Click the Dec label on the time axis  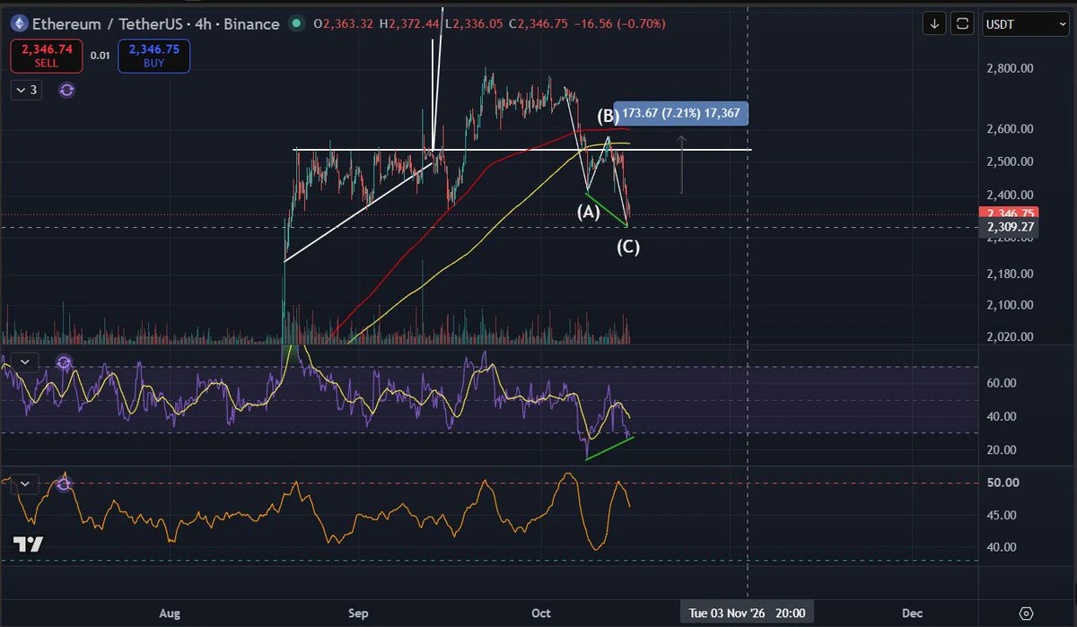click(912, 614)
